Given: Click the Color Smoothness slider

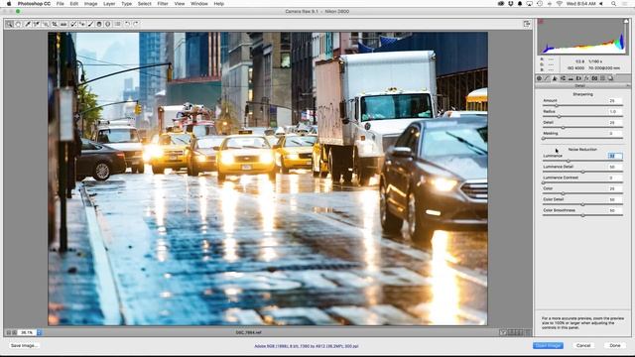Looking at the screenshot, I should (x=582, y=215).
